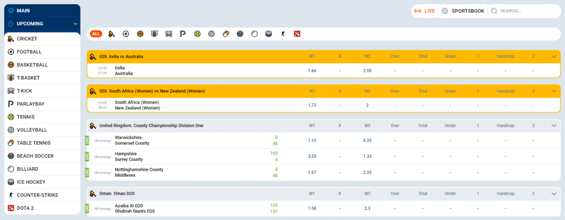Filter by T-Basket icon in the top bar
The width and height of the screenshot is (565, 220).
click(154, 34)
